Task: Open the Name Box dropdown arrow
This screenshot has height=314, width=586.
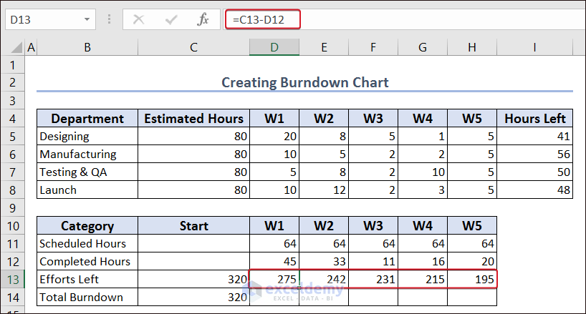Action: [87, 20]
